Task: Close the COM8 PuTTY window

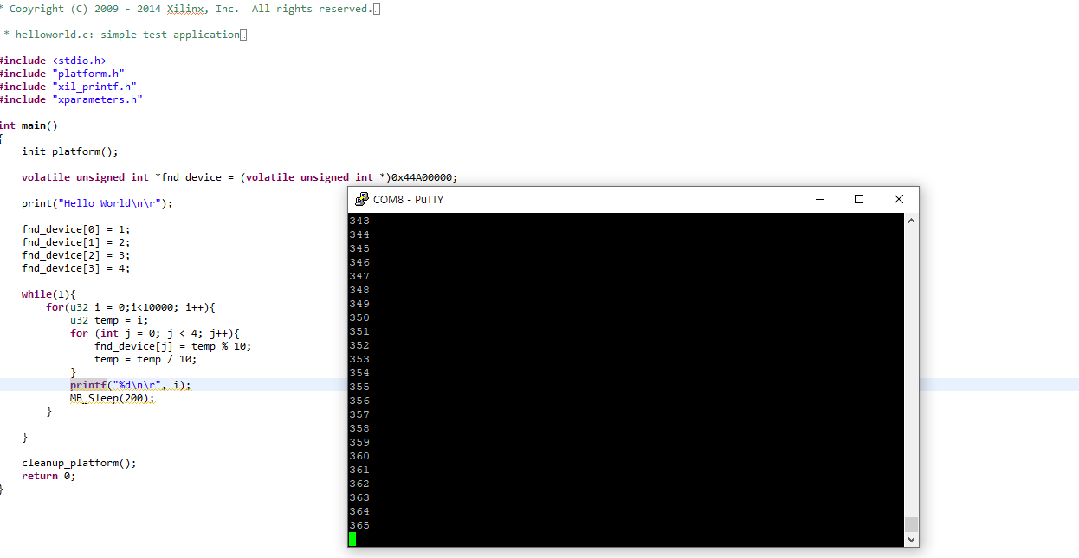Action: [x=899, y=199]
